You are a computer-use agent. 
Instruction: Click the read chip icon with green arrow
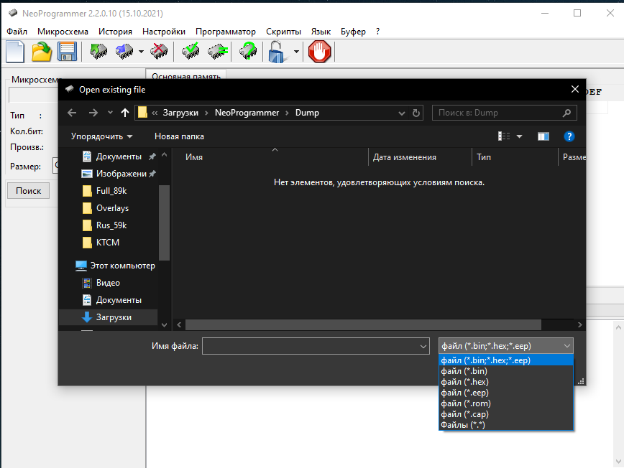[98, 52]
